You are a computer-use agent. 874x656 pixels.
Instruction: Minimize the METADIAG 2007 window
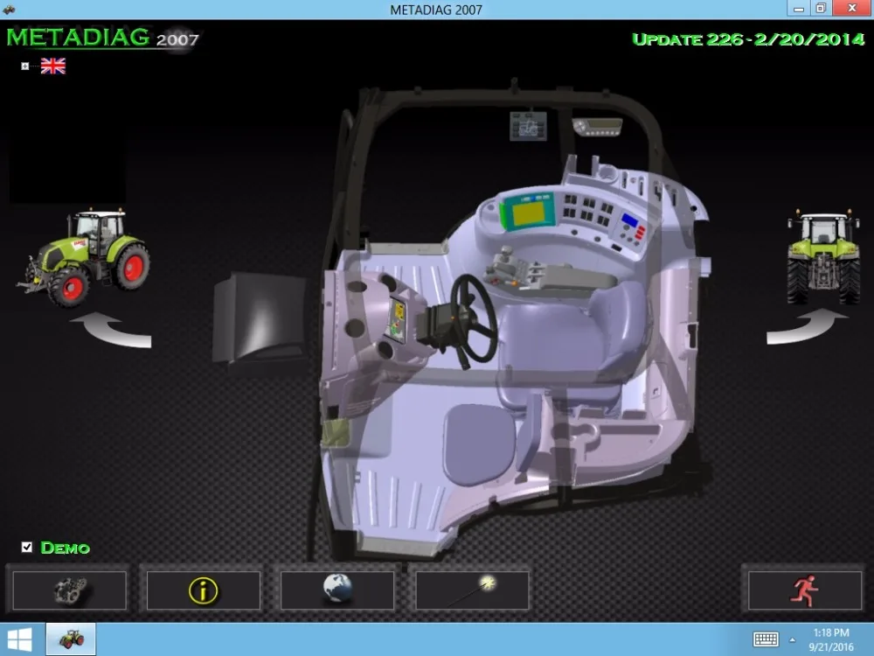(798, 8)
